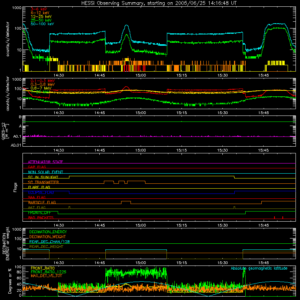Click the DECIMATION ENERGY or weight axis title
The image size is (300, 300).
6,243
